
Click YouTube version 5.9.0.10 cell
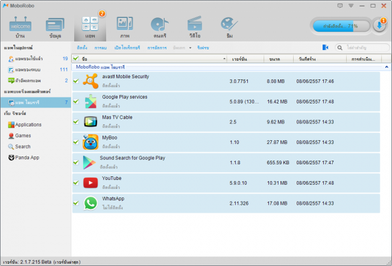pos(238,183)
